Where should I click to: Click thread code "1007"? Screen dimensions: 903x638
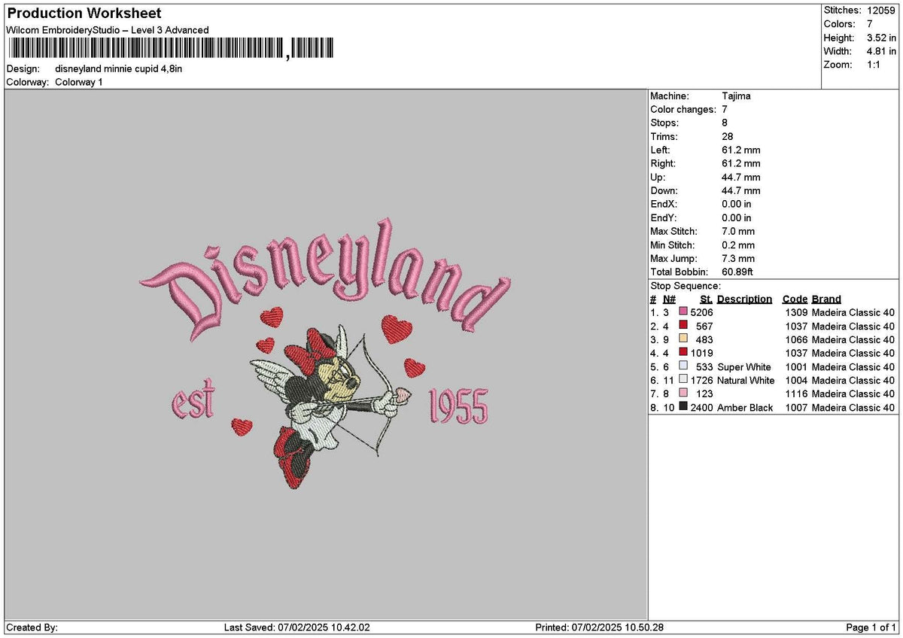tap(796, 408)
